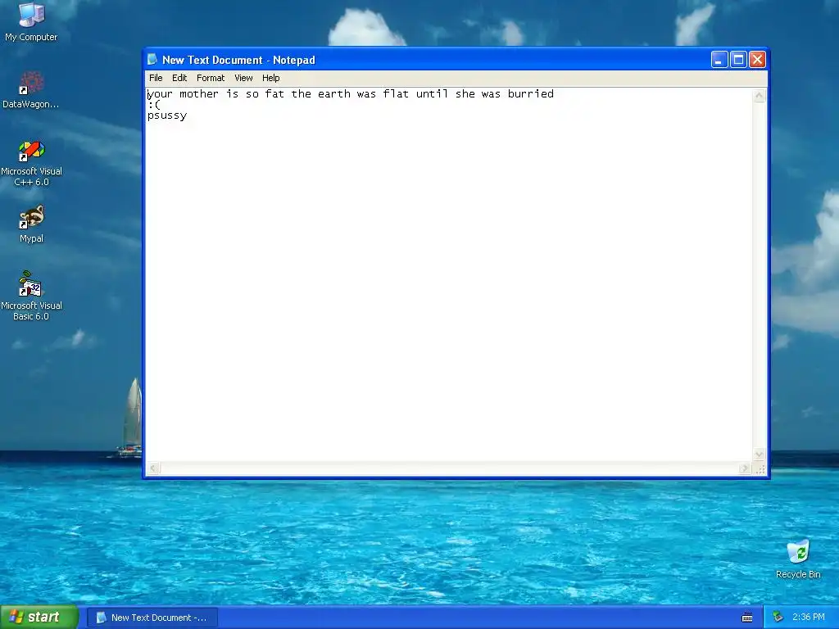Click New Text Document taskbar button
Image resolution: width=839 pixels, height=629 pixels.
click(152, 618)
